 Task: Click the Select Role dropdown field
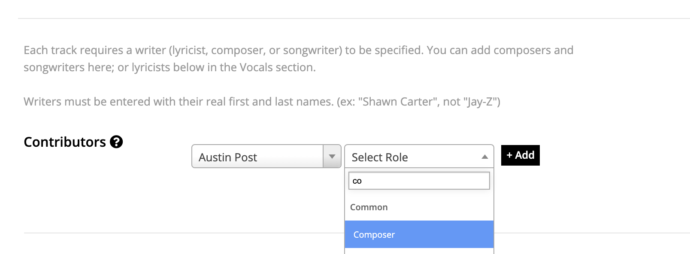pos(419,157)
